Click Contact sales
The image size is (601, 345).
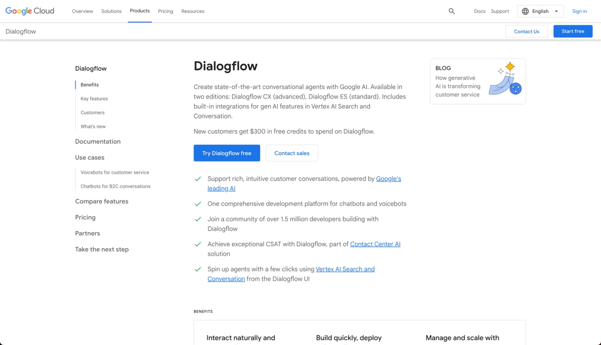292,153
